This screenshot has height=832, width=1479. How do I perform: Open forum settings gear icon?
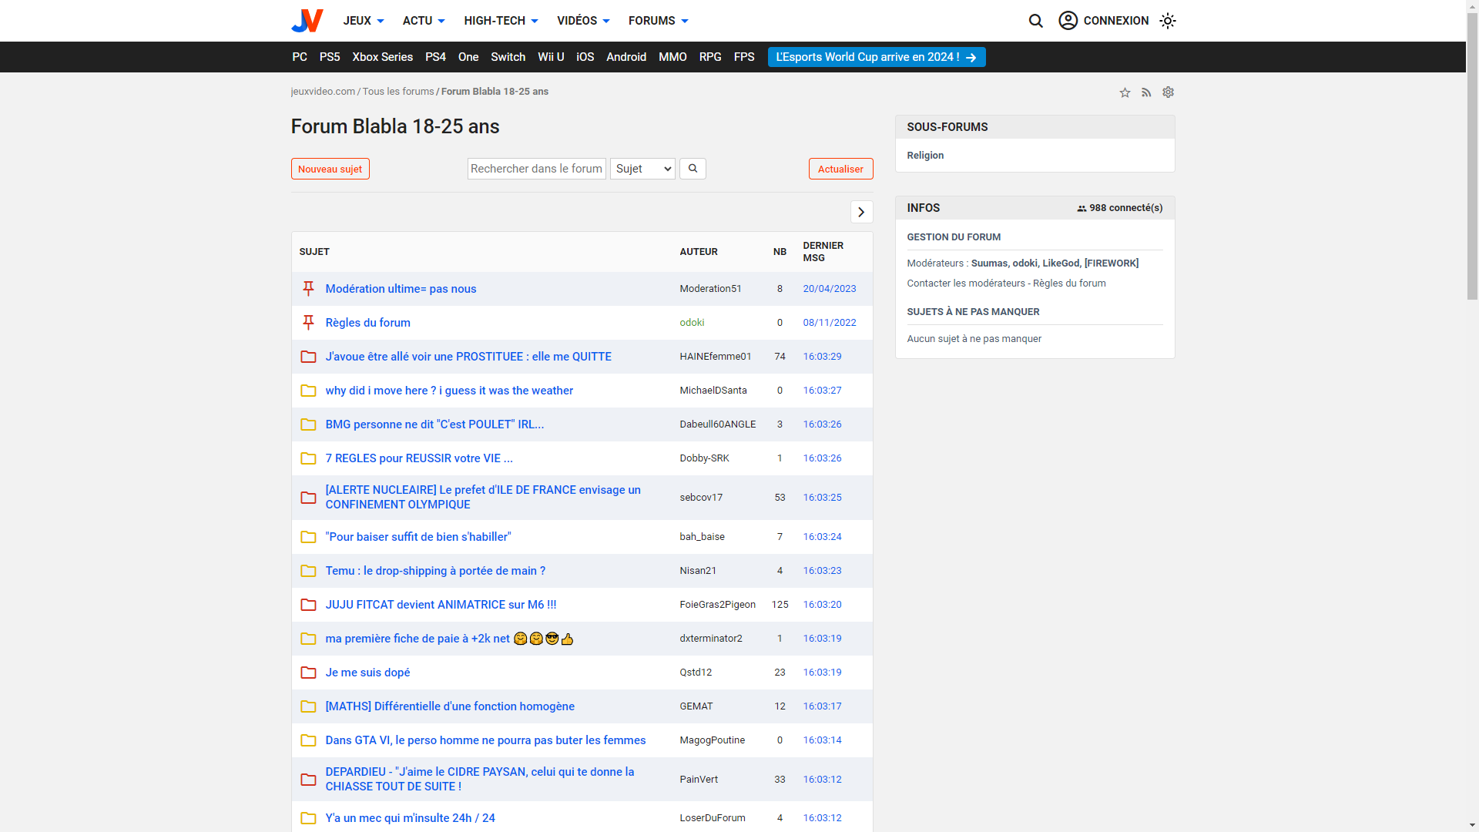(x=1168, y=92)
